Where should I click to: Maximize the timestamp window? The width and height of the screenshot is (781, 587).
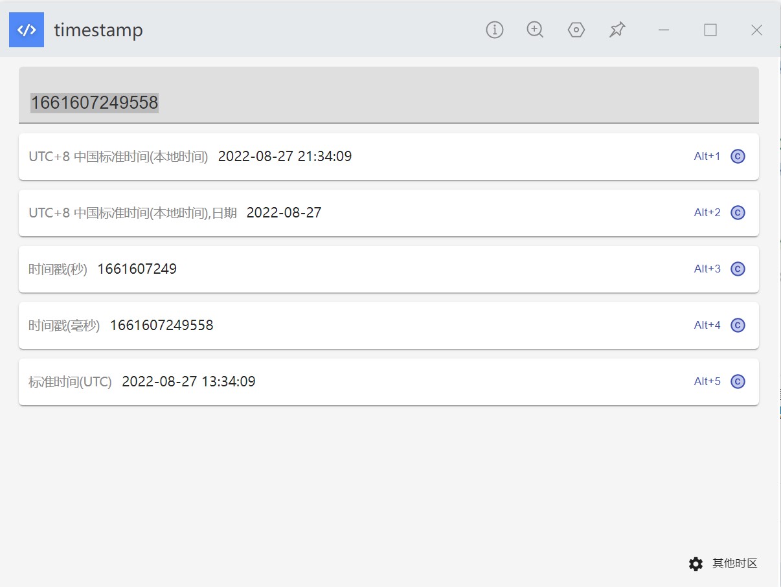point(710,30)
